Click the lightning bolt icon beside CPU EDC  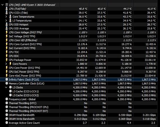pos(7,56)
